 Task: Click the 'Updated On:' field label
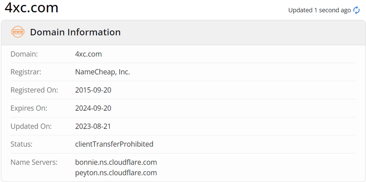point(31,126)
